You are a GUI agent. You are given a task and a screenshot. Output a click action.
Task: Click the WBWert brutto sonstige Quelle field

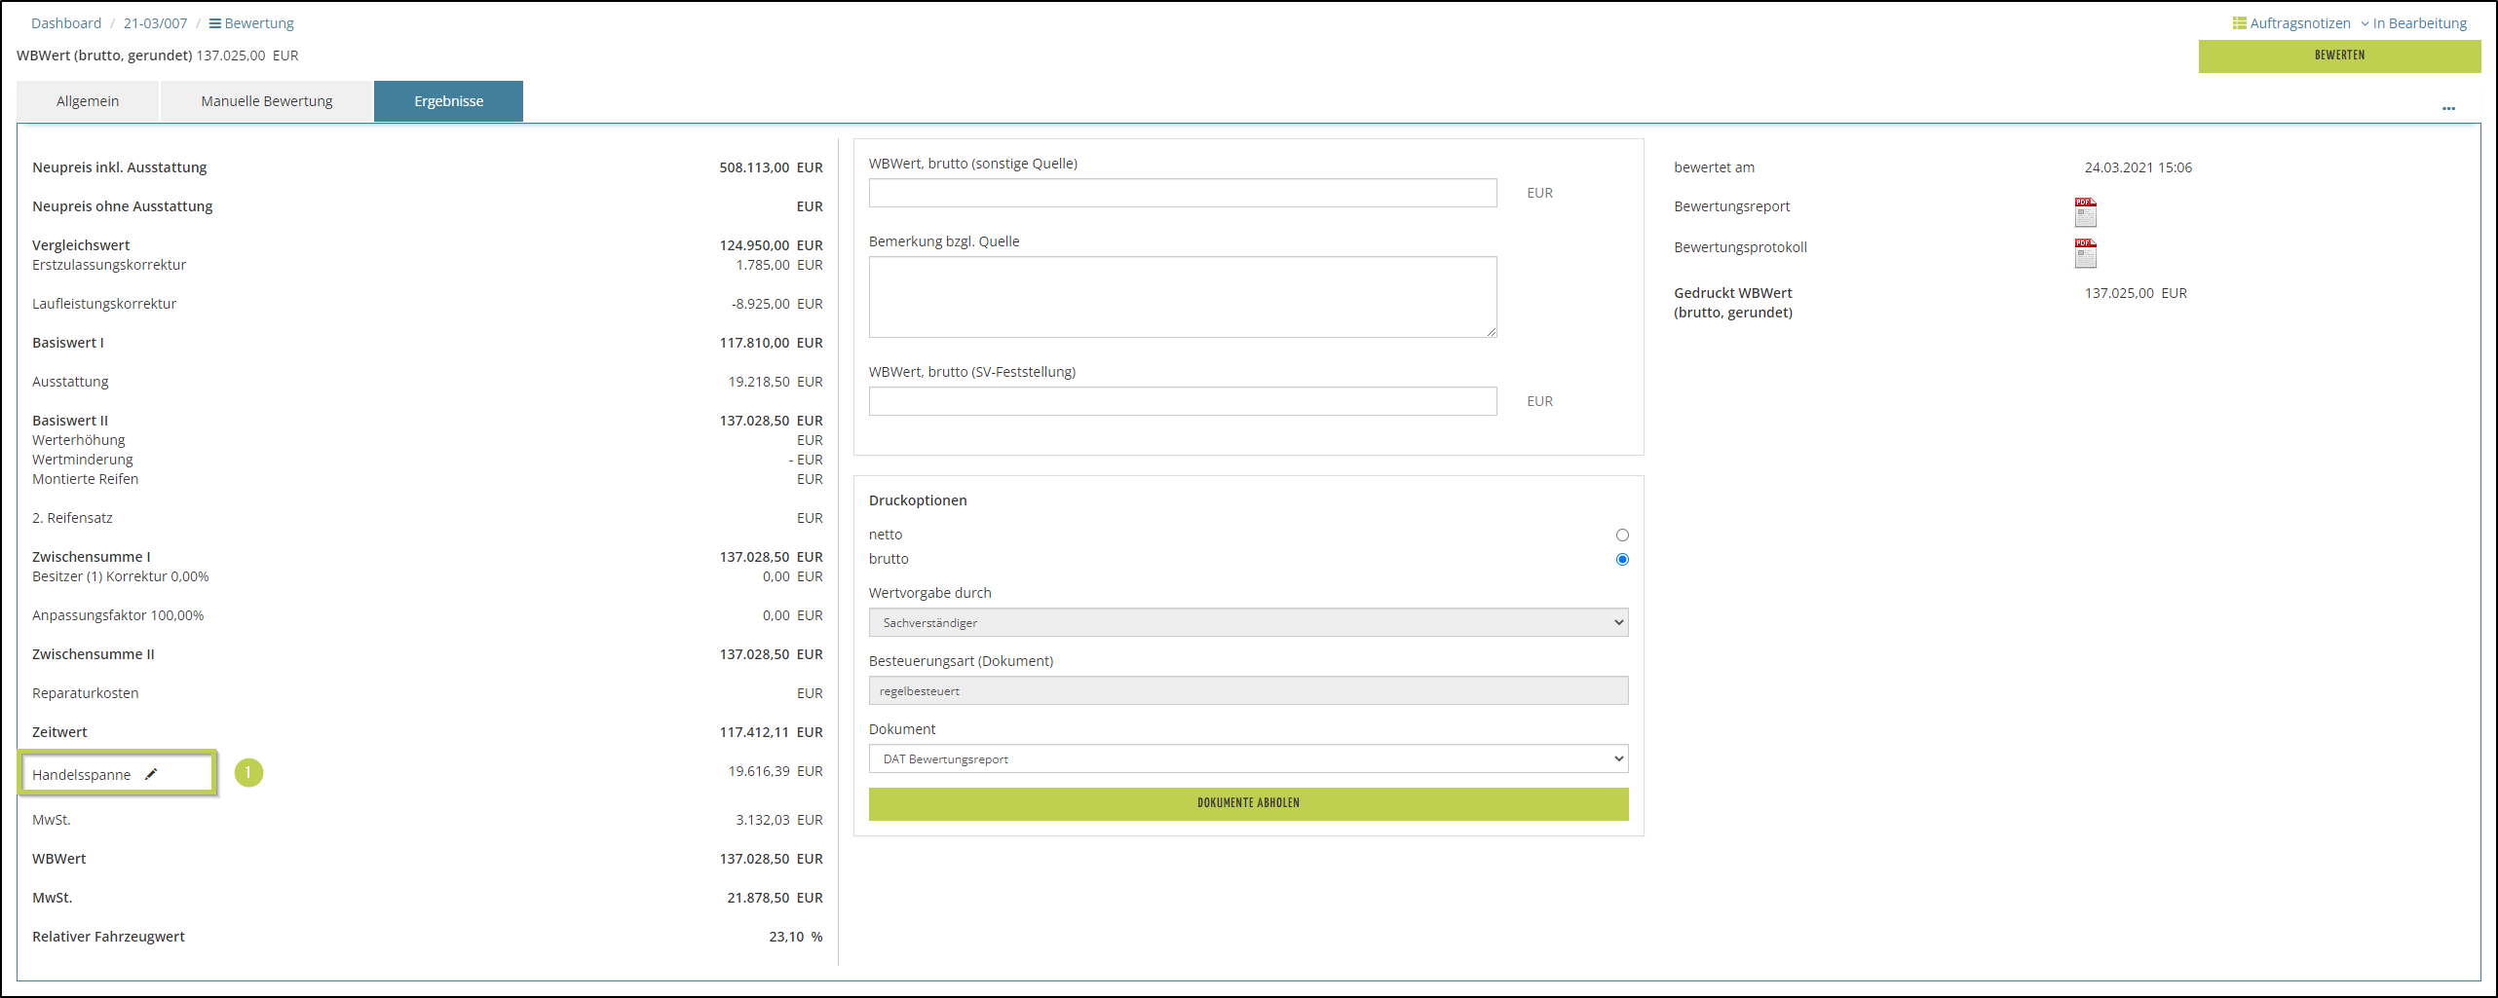1182,193
